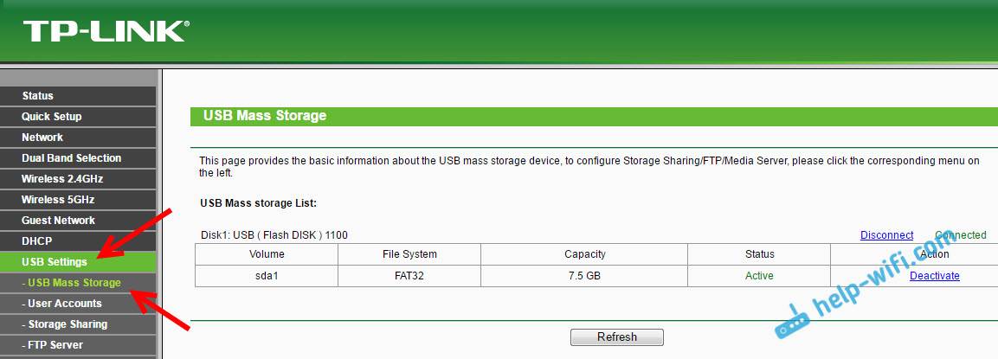Collapse the USB Settings section

(x=55, y=262)
